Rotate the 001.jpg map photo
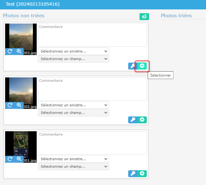The height and width of the screenshot is (185, 206). [x=10, y=159]
